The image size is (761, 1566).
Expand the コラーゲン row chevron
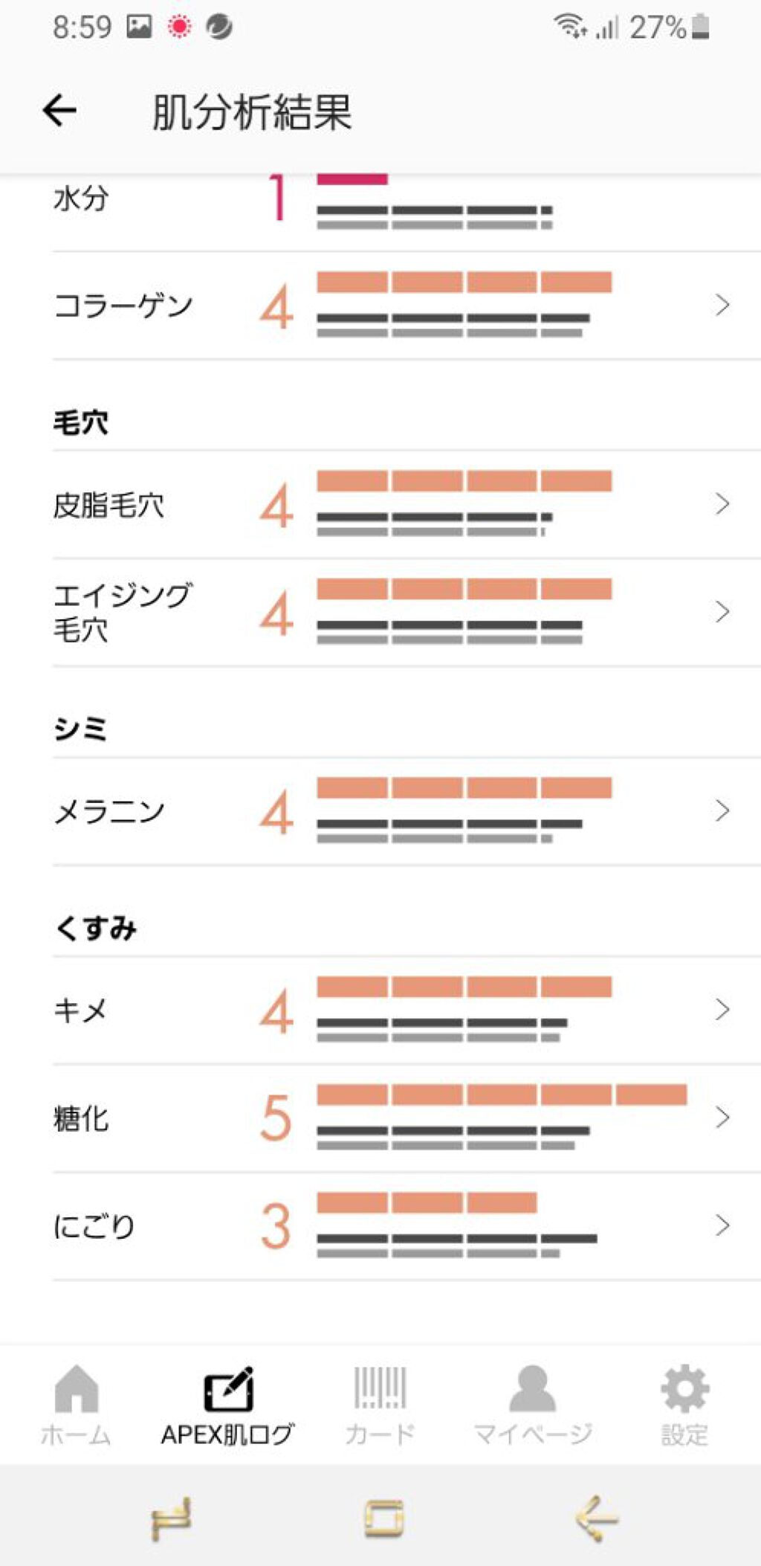pyautogui.click(x=722, y=305)
